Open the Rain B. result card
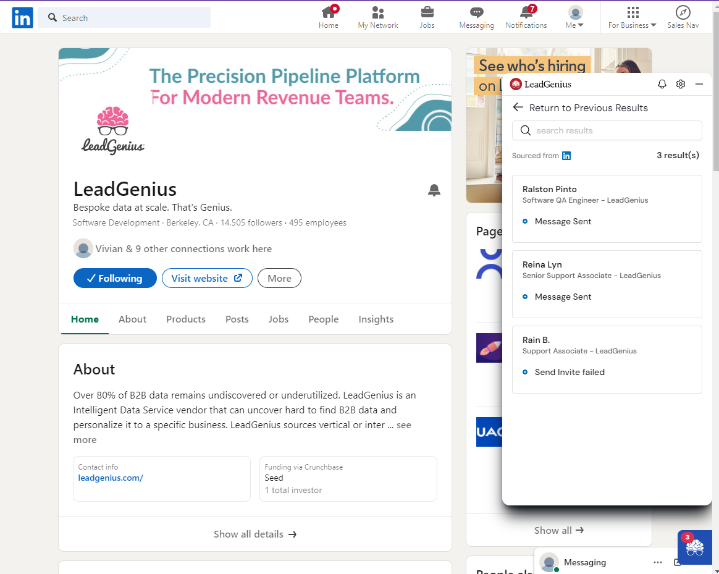 pyautogui.click(x=607, y=359)
